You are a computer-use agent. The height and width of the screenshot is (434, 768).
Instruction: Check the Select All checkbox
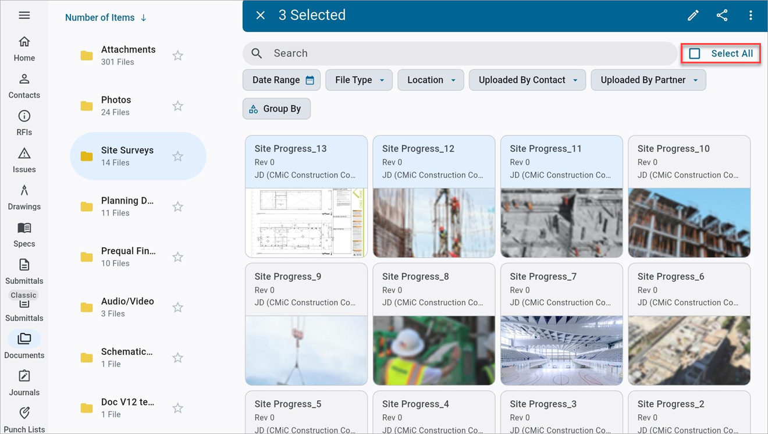pyautogui.click(x=695, y=54)
